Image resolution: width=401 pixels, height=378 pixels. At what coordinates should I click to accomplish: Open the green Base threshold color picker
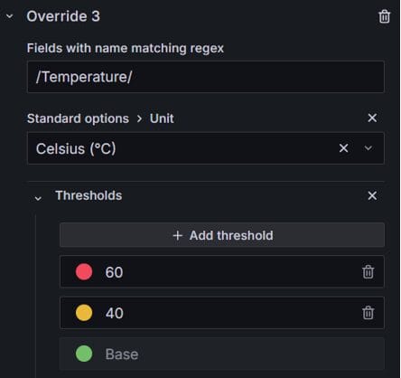pyautogui.click(x=84, y=354)
